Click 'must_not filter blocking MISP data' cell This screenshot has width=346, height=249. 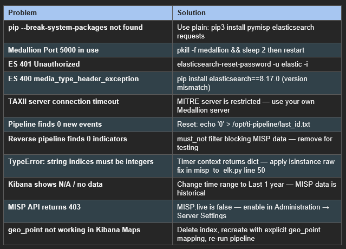[x=257, y=143]
